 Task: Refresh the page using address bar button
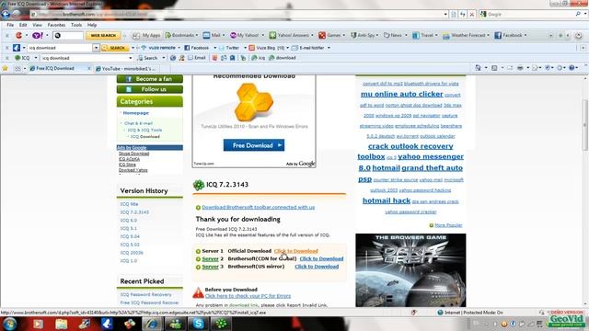(x=463, y=15)
